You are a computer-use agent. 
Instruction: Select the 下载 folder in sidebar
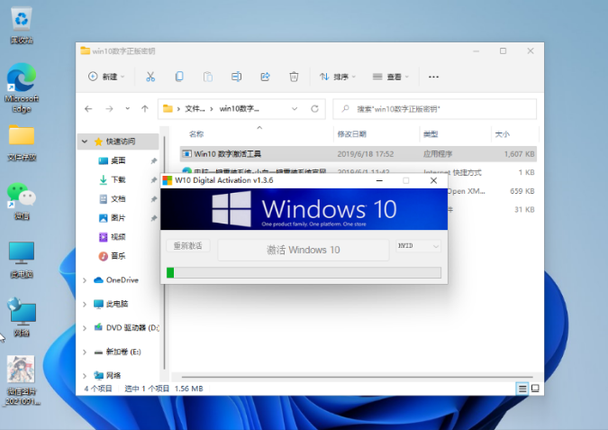pos(118,179)
